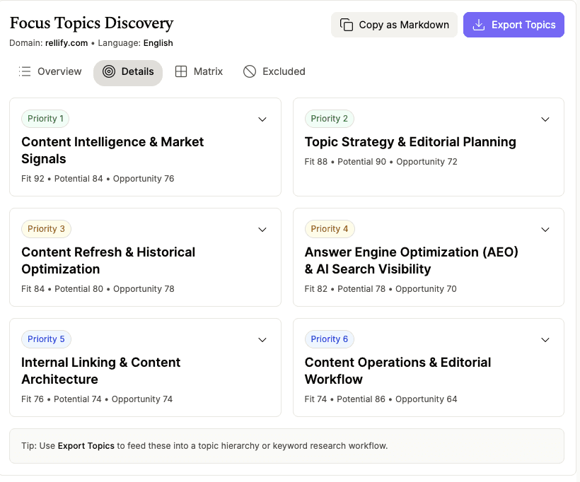The image size is (580, 482).
Task: Expand the Priority 5 card chevron
Action: pos(262,340)
